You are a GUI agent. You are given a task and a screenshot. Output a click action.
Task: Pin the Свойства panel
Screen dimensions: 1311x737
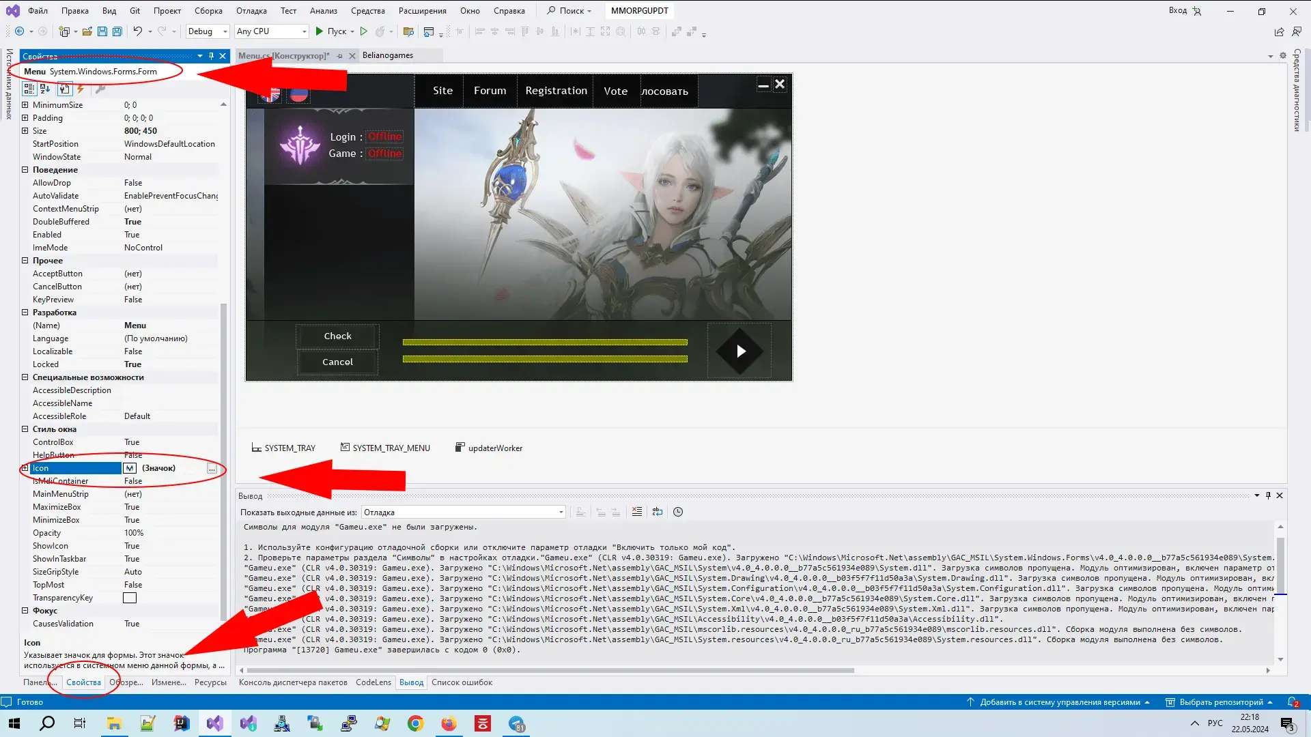[211, 56]
